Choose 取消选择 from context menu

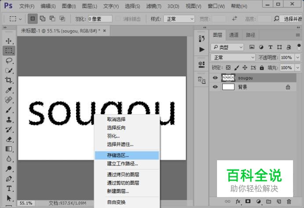[x=116, y=119]
